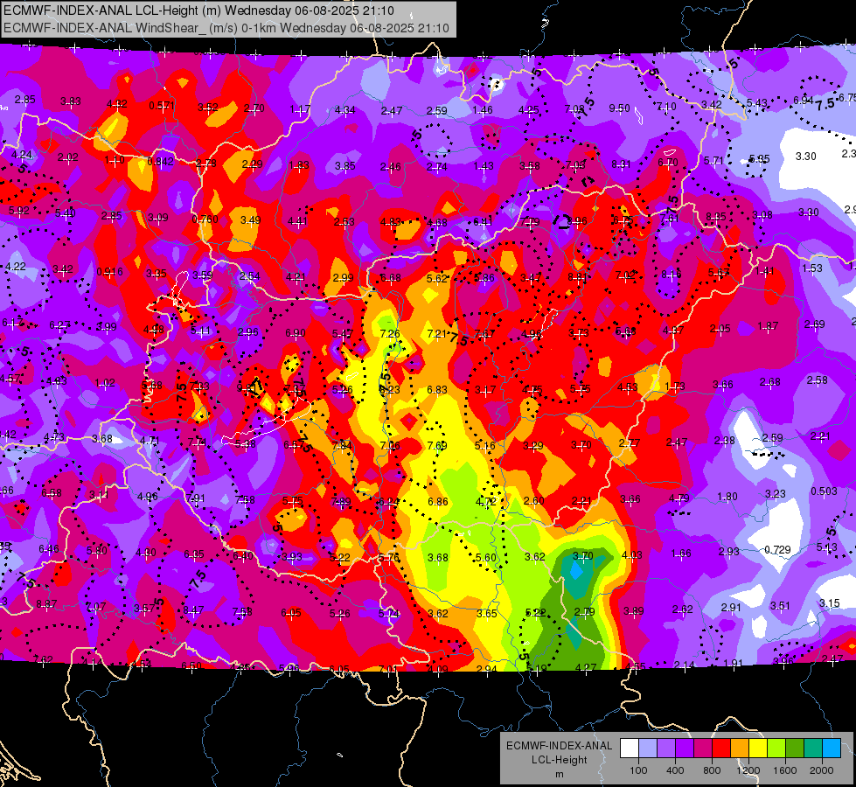Screen dimensions: 856x787
Task: Click the wind shear value 0.503
Action: [824, 491]
